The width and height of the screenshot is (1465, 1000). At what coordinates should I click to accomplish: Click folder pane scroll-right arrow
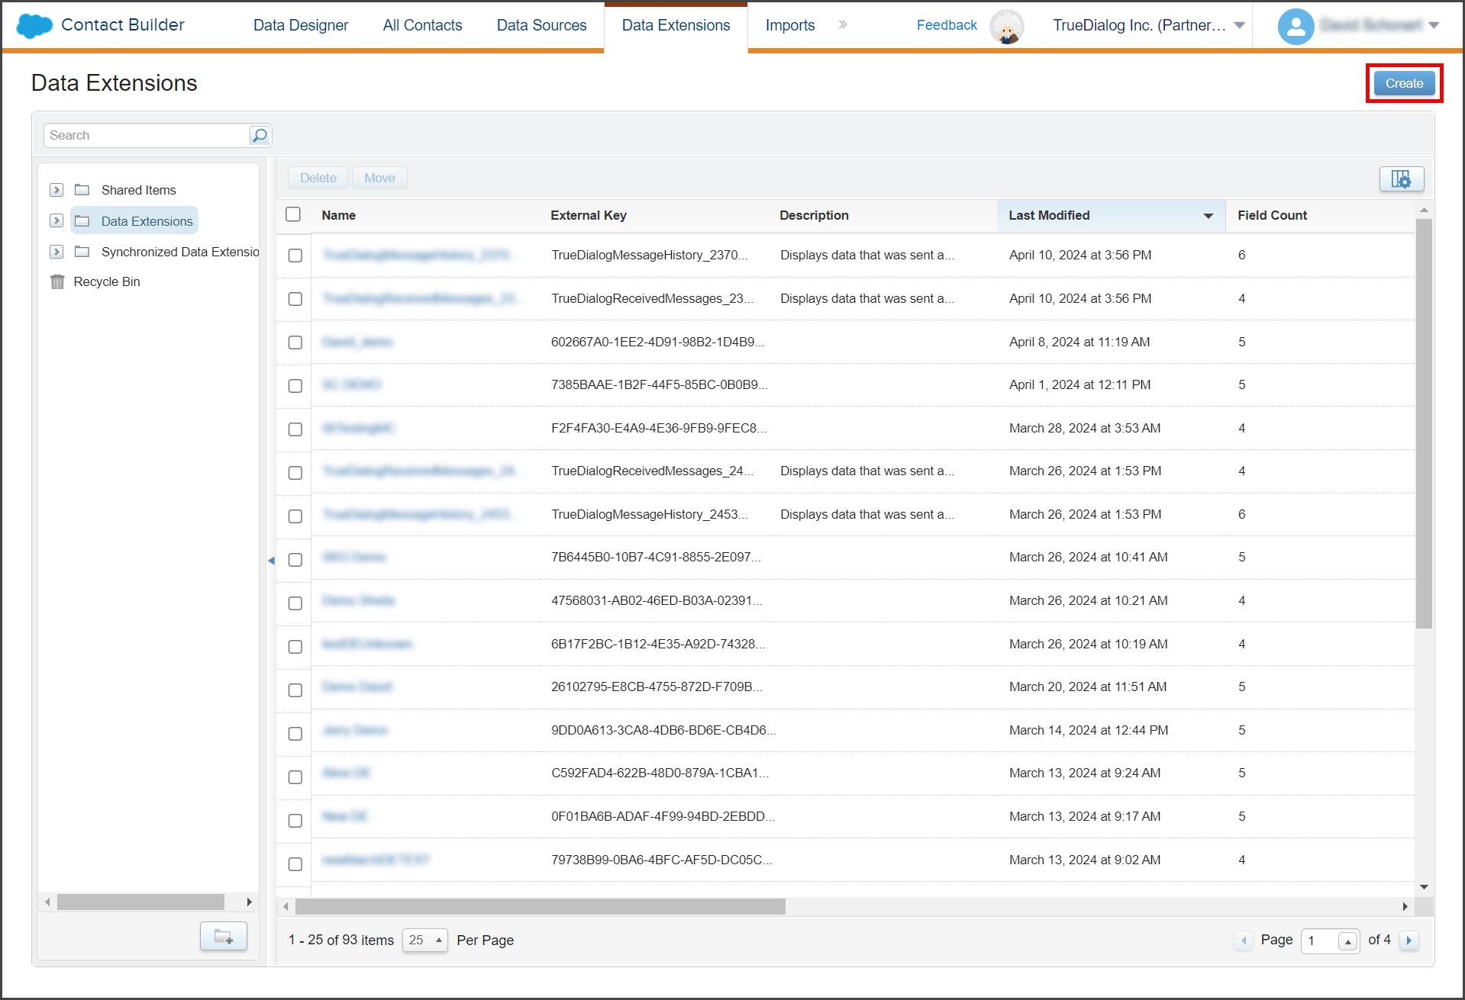point(249,902)
